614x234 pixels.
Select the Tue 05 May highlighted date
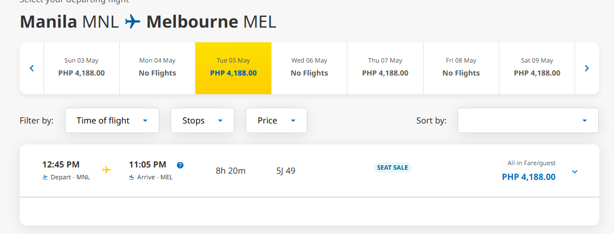pos(233,68)
